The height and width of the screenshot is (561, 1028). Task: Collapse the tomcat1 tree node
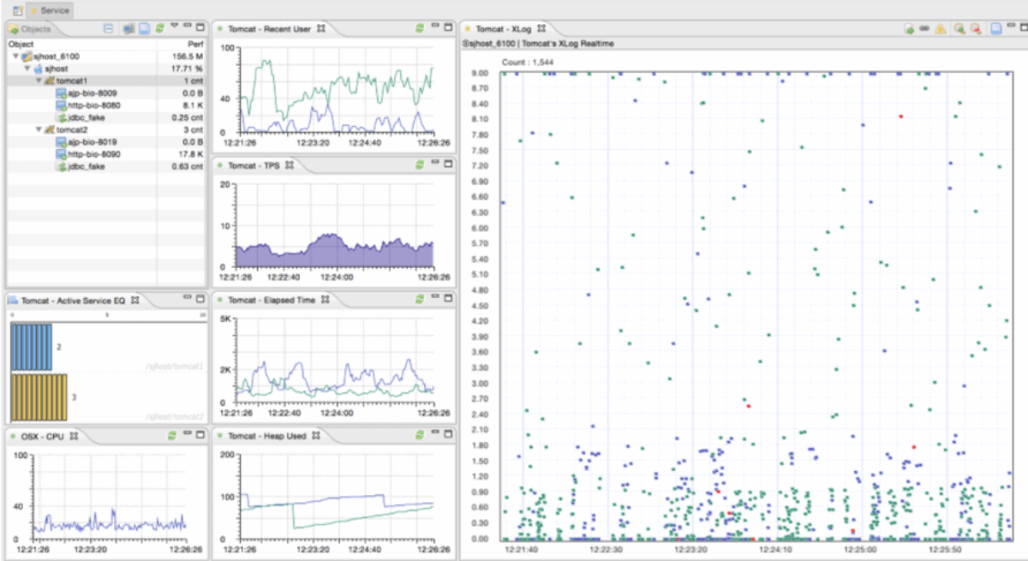39,81
